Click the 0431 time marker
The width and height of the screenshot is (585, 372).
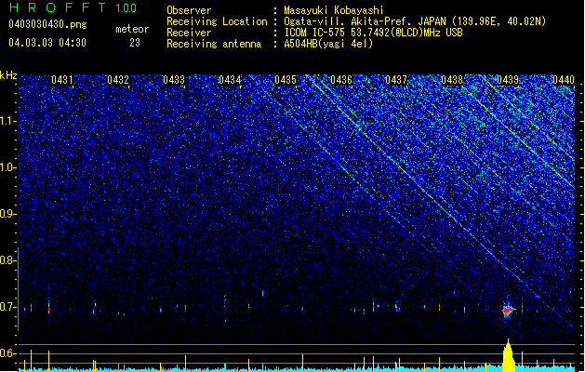pos(62,80)
